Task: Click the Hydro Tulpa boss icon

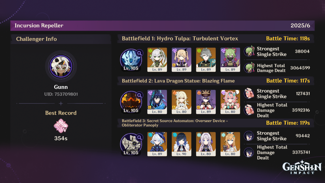Action: click(131, 60)
